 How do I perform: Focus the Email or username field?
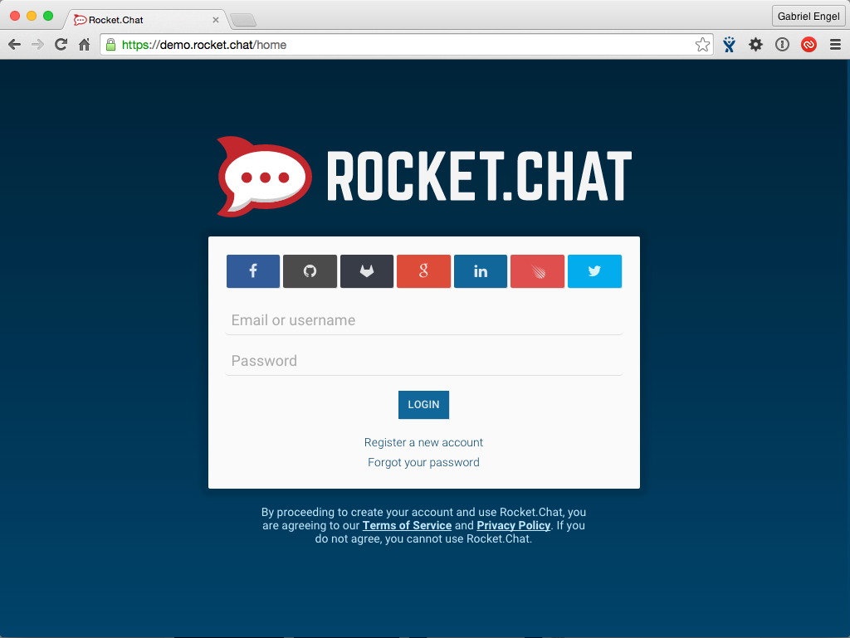pyautogui.click(x=424, y=320)
